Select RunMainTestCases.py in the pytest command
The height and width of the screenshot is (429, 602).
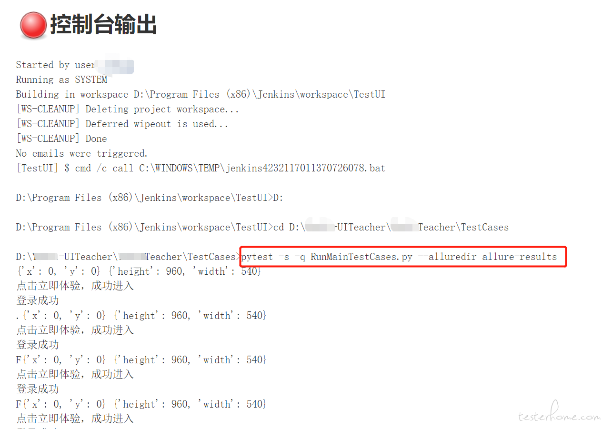pos(361,257)
